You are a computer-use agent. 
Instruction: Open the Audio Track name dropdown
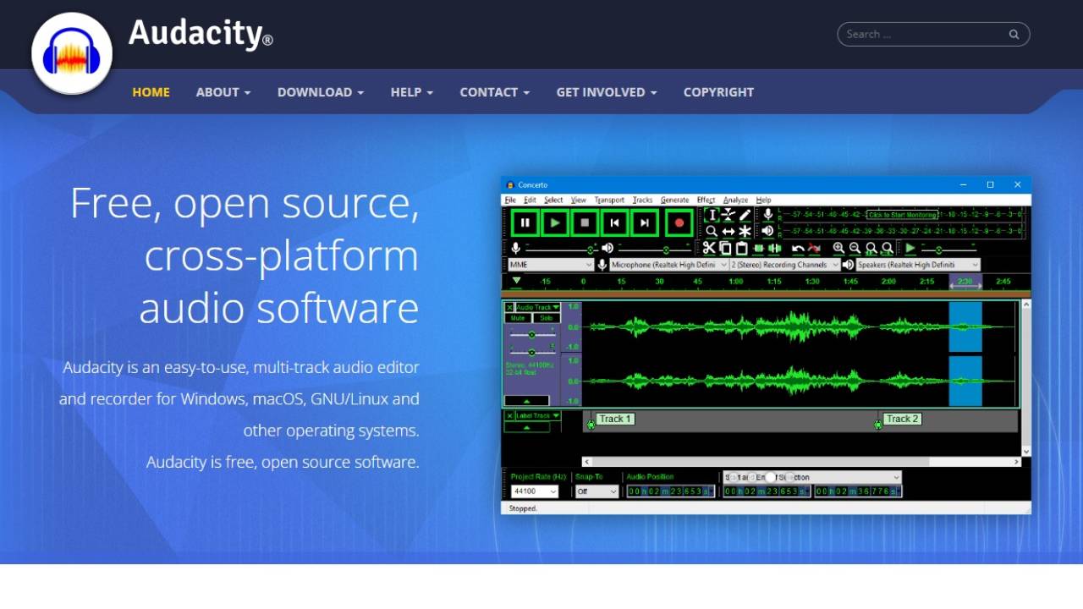click(538, 308)
